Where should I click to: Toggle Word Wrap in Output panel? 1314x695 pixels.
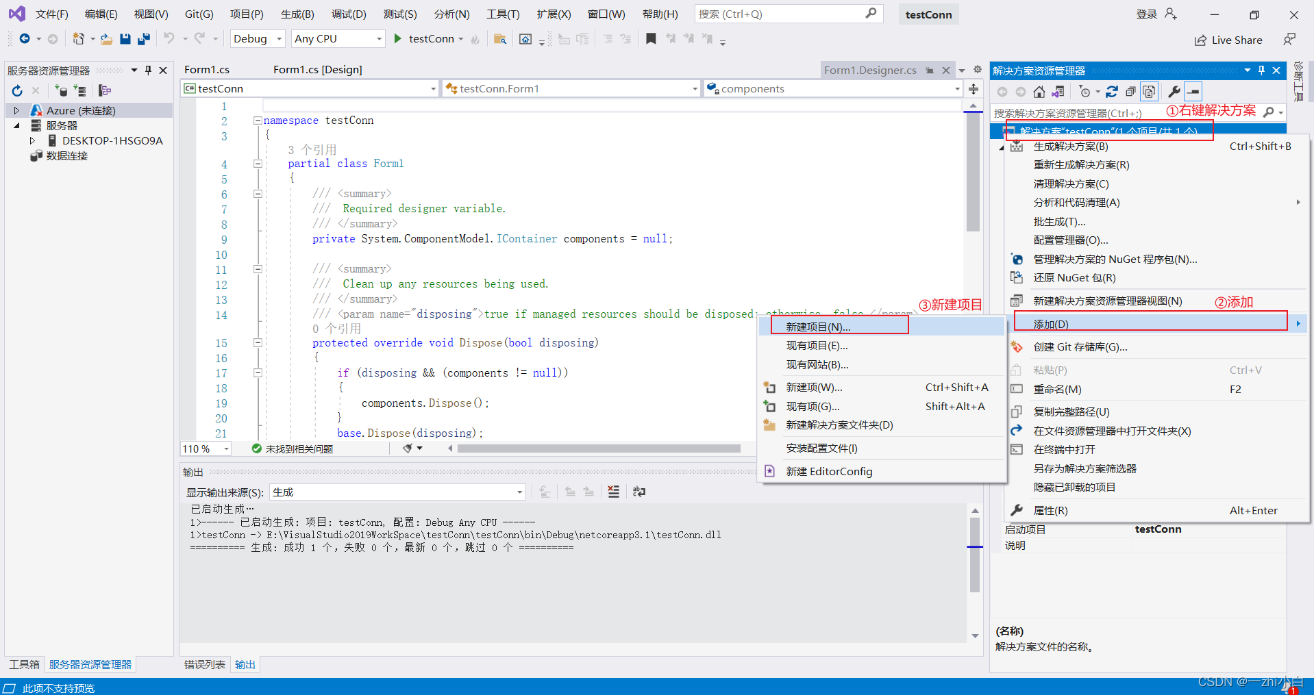coord(639,492)
